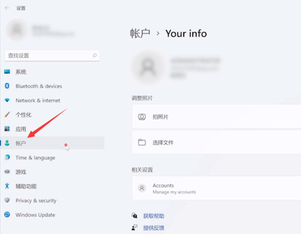Screen dimensions: 301x234
Task: Open Bluetooth & devices category
Action: click(x=52, y=86)
